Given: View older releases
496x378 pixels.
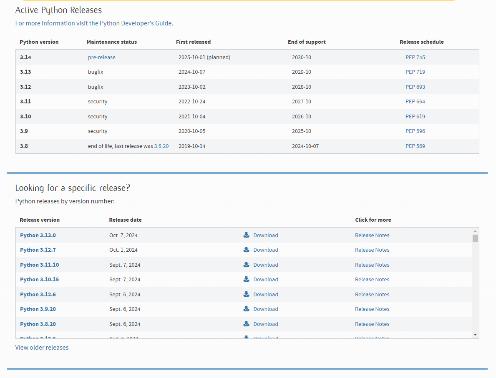Looking at the screenshot, I should pyautogui.click(x=42, y=347).
